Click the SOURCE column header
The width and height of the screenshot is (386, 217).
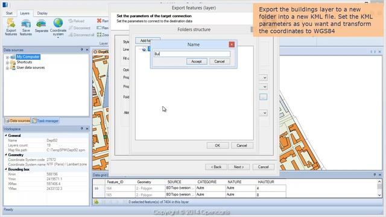pos(174,182)
